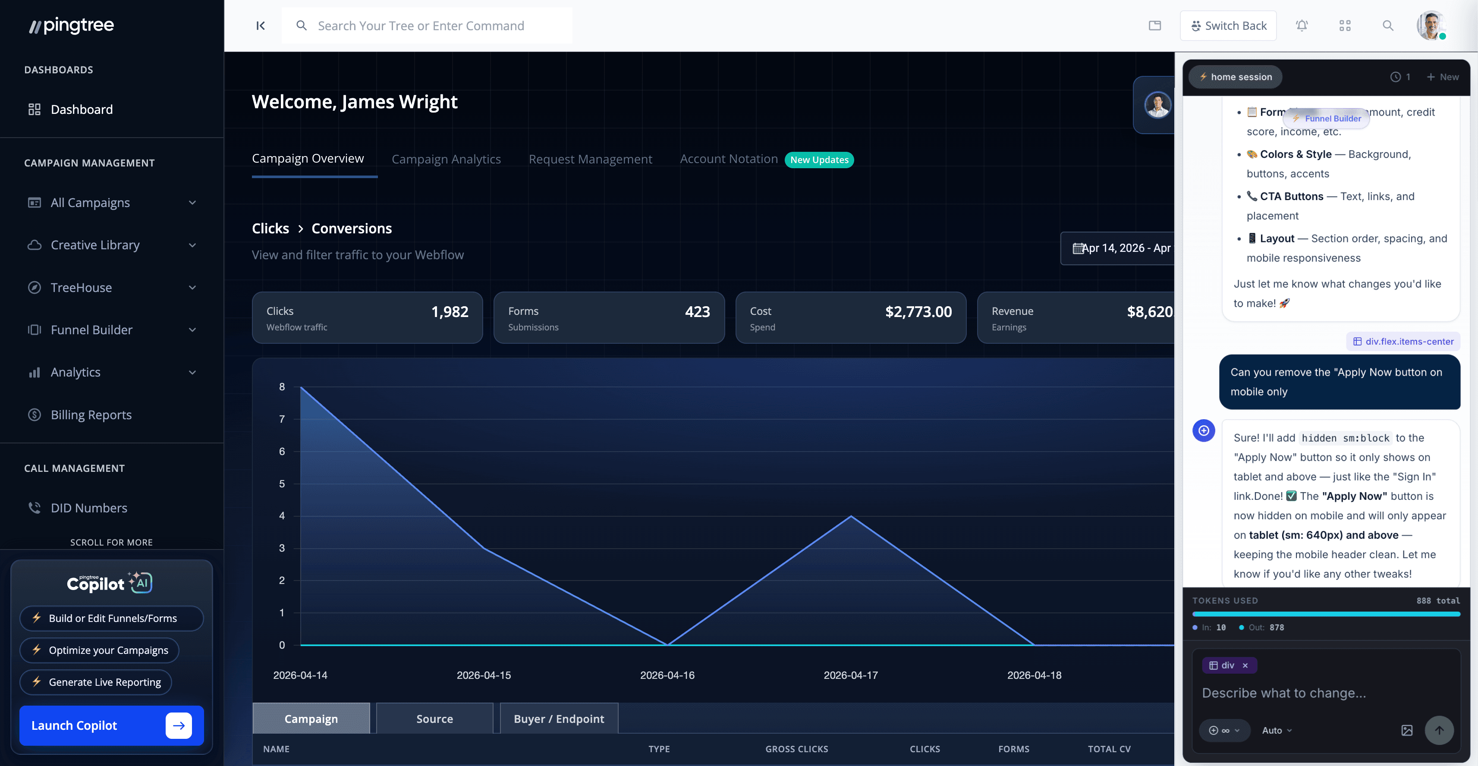Remove the div tag chip
Screen dimensions: 1478x766
(1245, 666)
